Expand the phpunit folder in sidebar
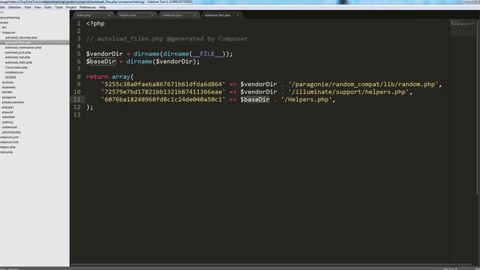 (x=7, y=112)
